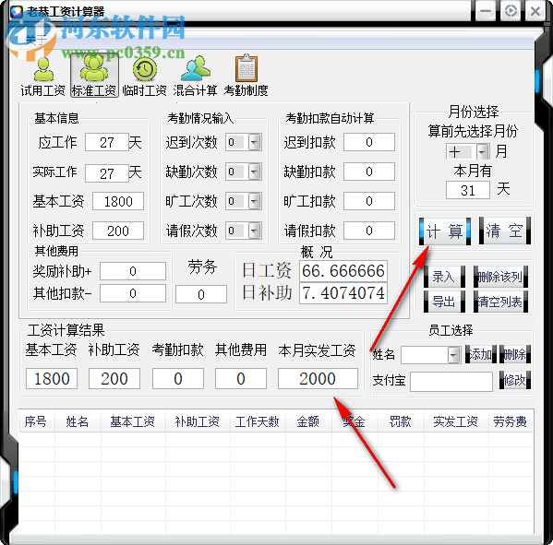Open the 考勤制度 attendance rules clipboard icon
Viewport: 553px width, 545px height.
246,77
